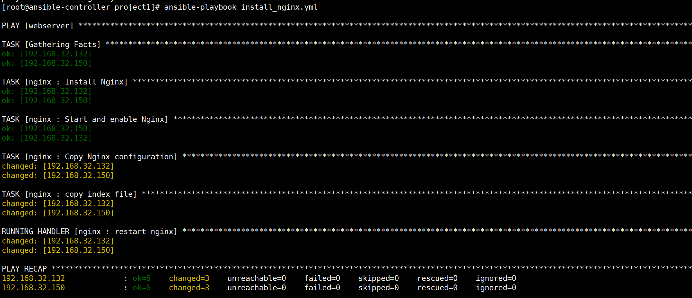Click host 192.168.32.132 in the PLAY RECAP

(34, 278)
